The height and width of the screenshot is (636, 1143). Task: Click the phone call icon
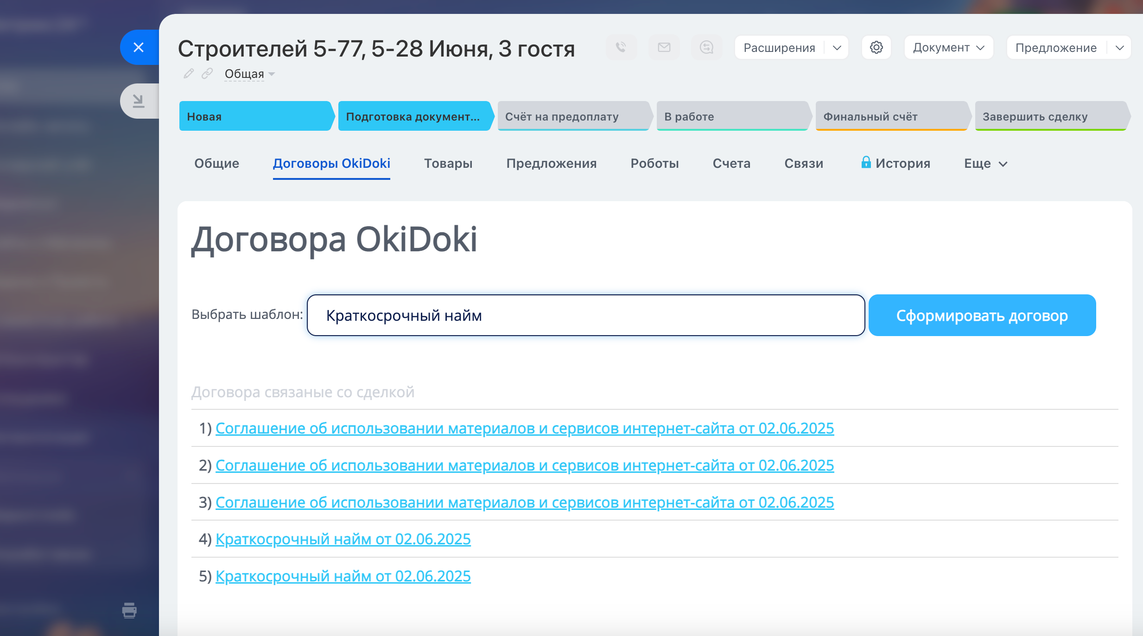[621, 47]
